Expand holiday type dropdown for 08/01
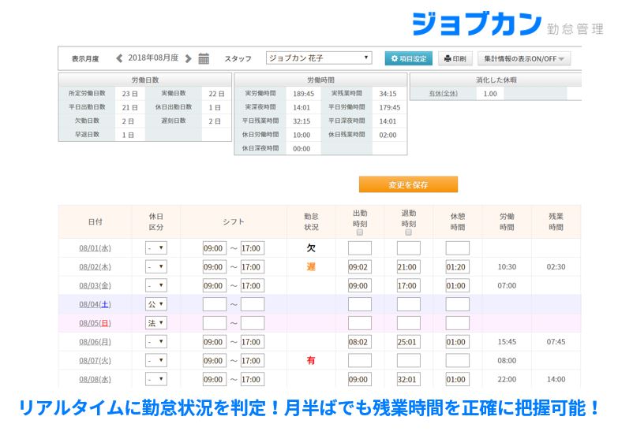This screenshot has height=435, width=618. click(155, 248)
